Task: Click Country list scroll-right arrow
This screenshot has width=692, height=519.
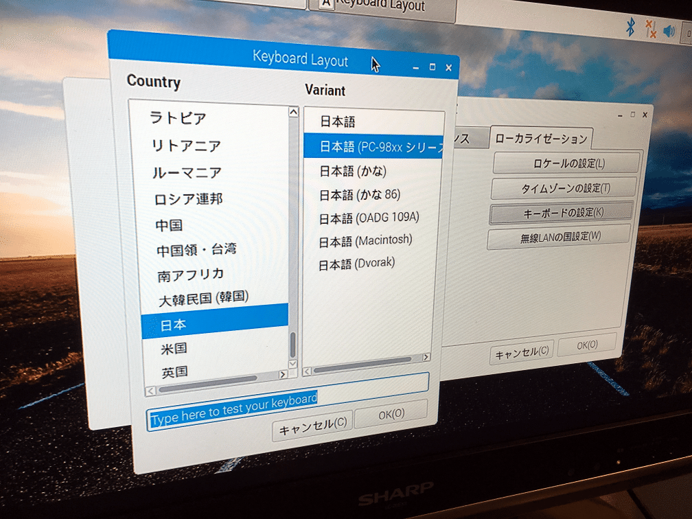Action: click(x=283, y=375)
